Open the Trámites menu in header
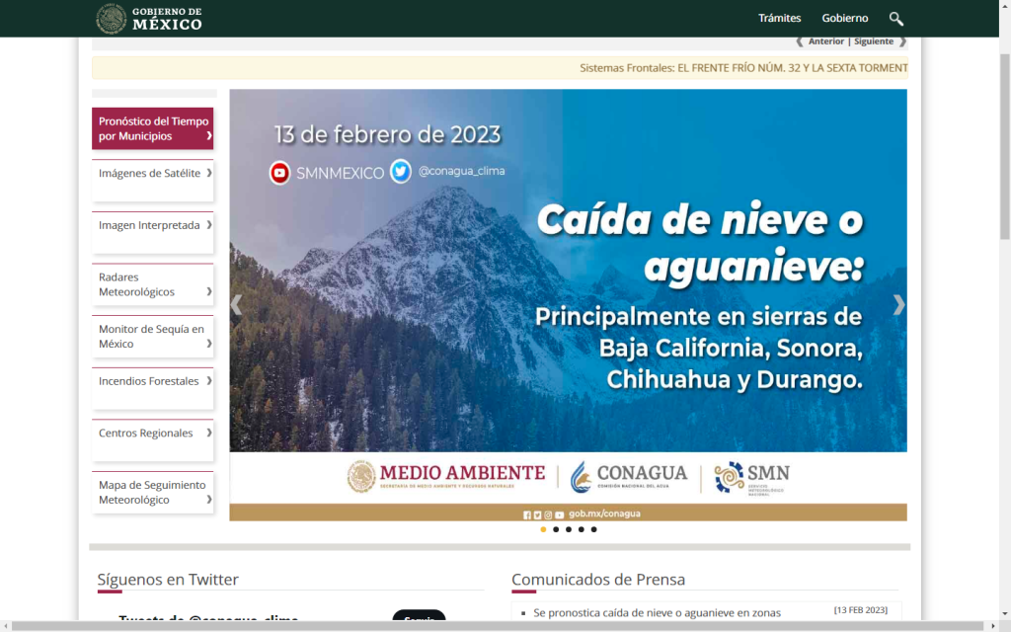1011x632 pixels. pyautogui.click(x=779, y=19)
